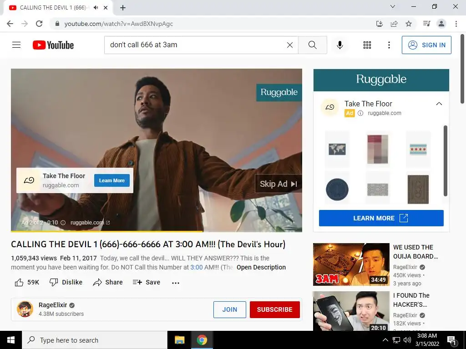Show hidden tray icons chevron
Image resolution: width=466 pixels, height=349 pixels.
tap(385, 340)
